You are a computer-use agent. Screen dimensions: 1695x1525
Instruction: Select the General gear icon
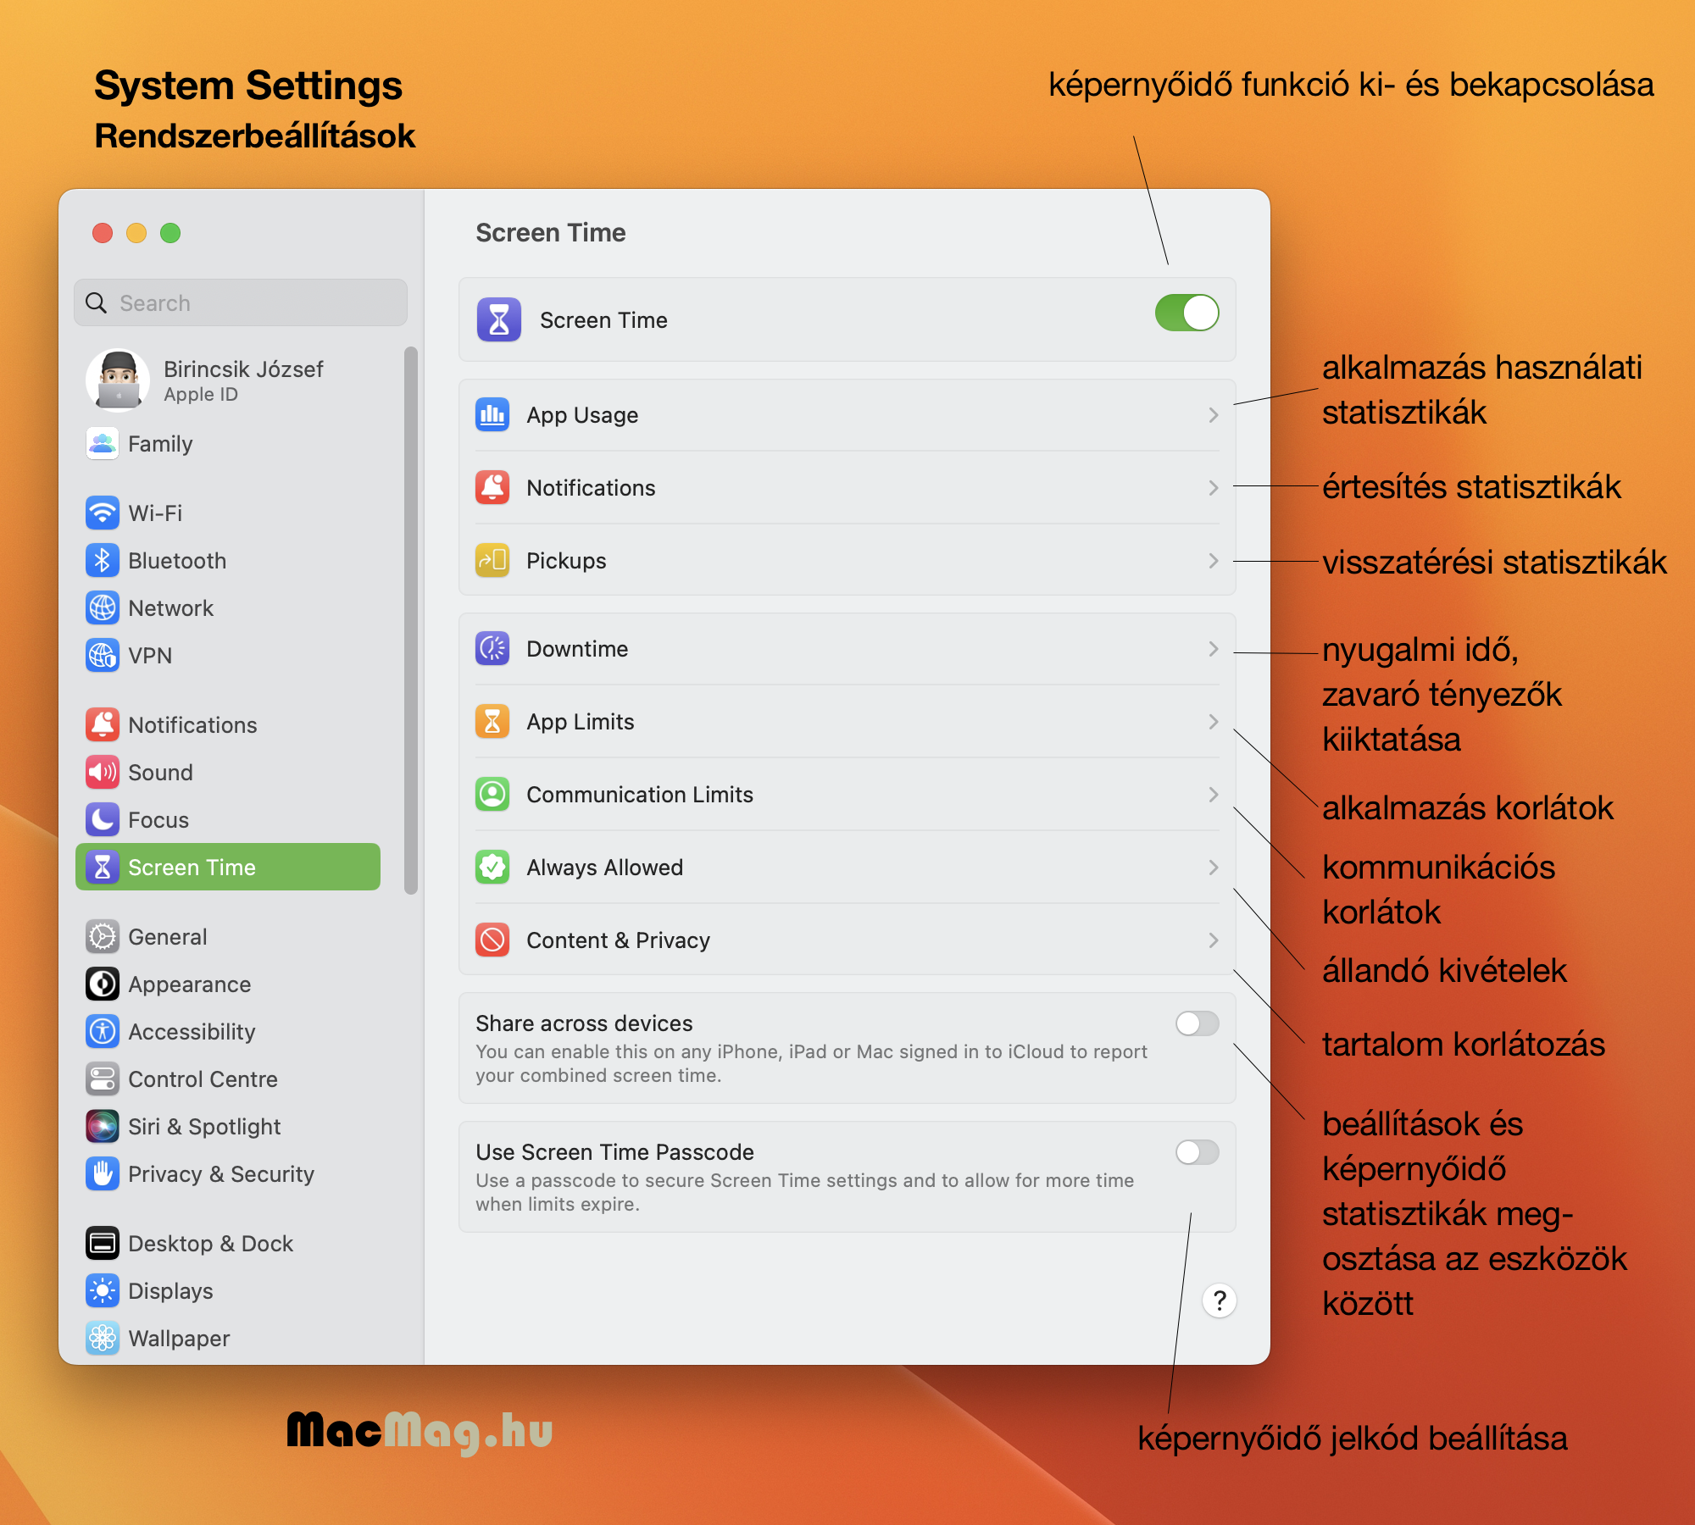click(x=103, y=937)
